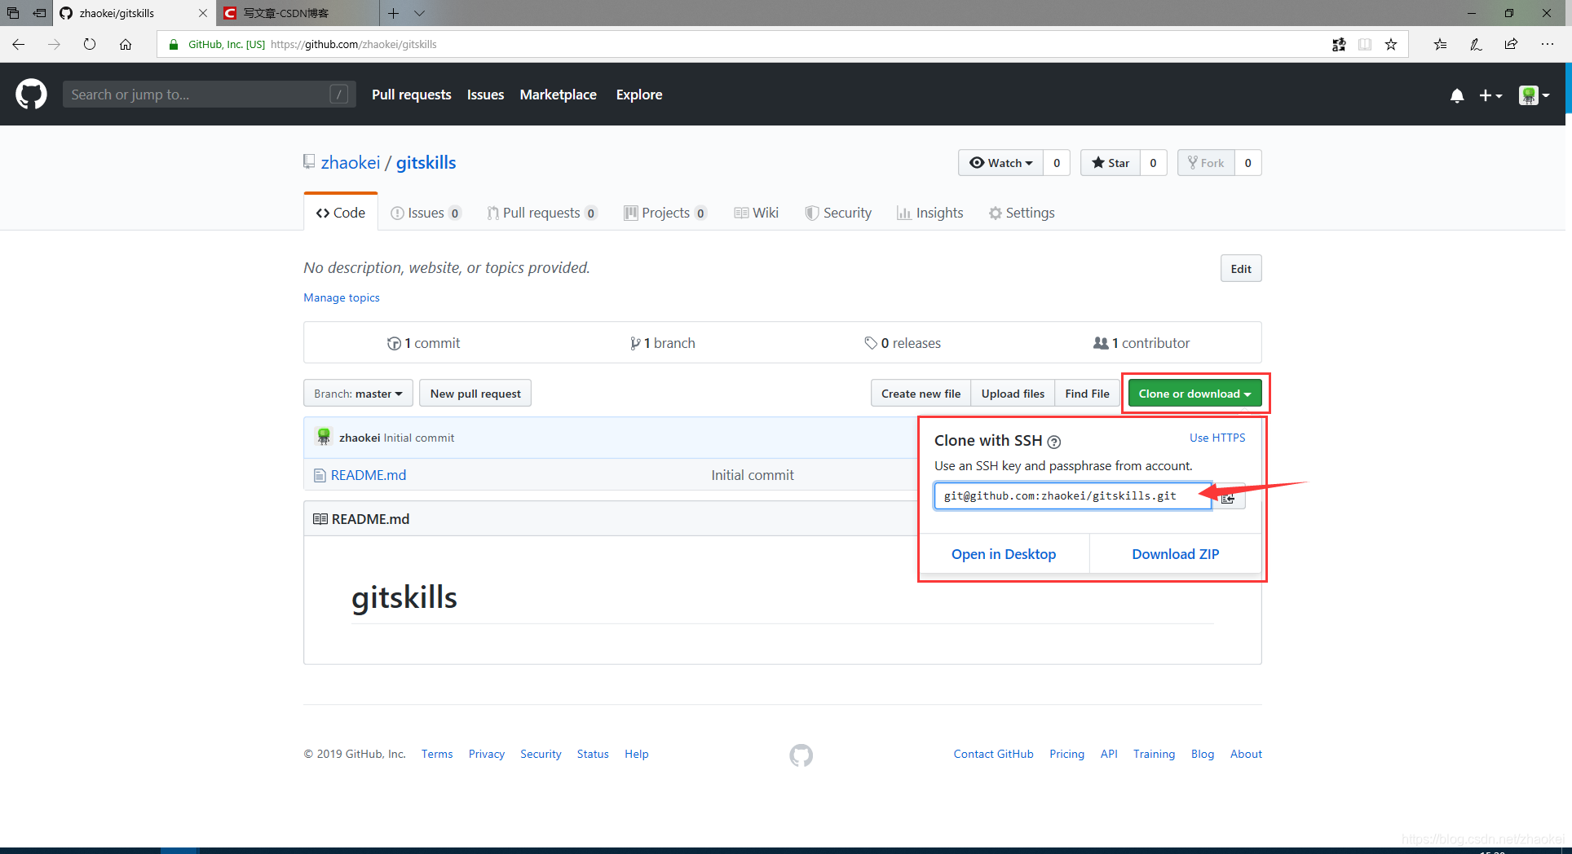
Task: Open the repository Settings tab
Action: 1022,213
